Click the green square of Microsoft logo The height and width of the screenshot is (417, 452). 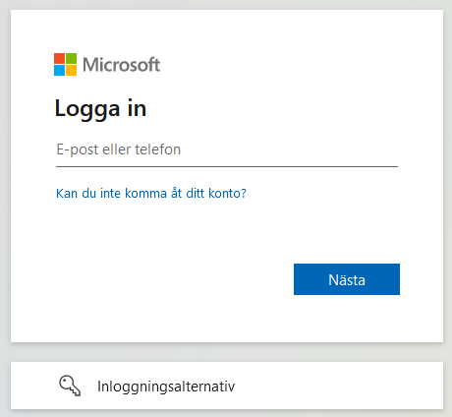click(72, 59)
